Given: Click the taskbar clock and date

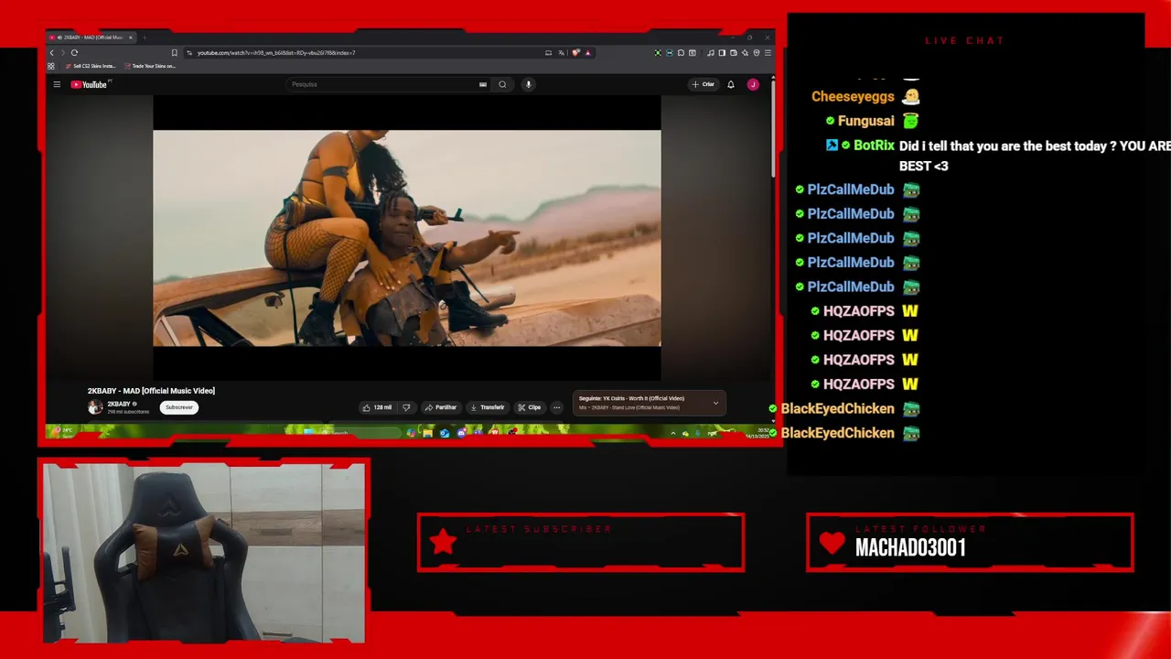Looking at the screenshot, I should (759, 433).
